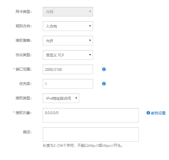Focus the 端口范围 input containing 2000/2100
The width and height of the screenshot is (169, 160).
68,69
